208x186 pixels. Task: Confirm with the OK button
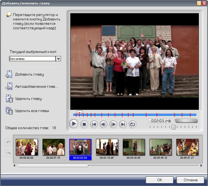click(x=159, y=180)
